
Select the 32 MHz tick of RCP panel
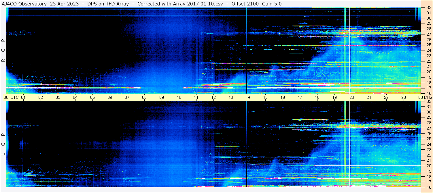[x=429, y=8]
